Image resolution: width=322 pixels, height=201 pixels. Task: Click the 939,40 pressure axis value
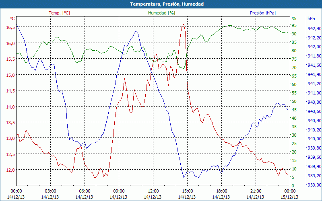[x=315, y=166]
